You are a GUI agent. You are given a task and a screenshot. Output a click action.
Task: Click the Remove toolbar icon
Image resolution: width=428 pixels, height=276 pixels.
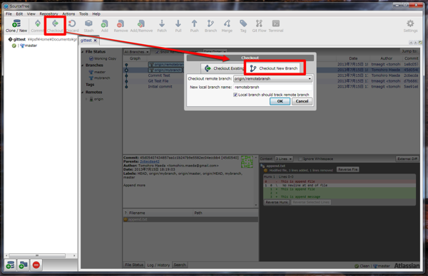click(x=121, y=26)
